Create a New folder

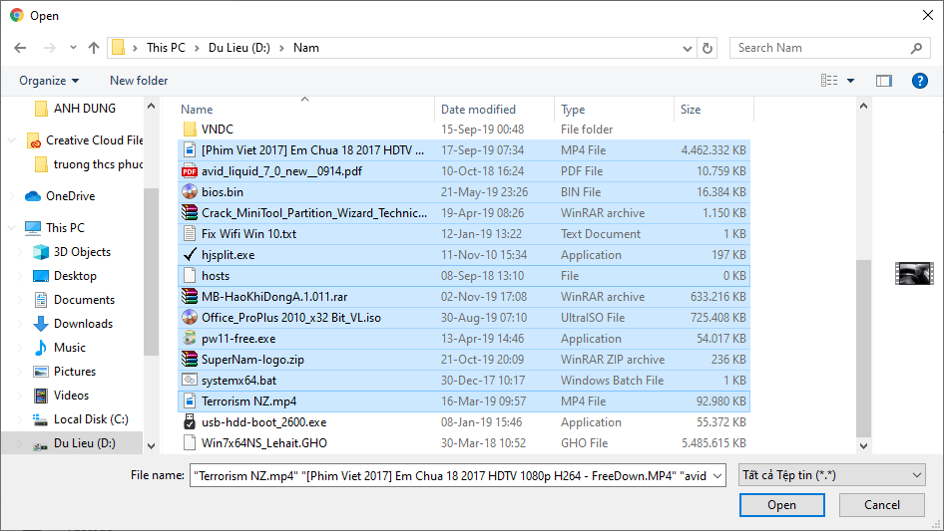(139, 81)
